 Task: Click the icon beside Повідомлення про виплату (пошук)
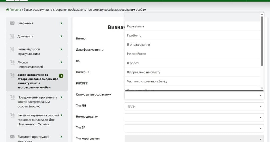12,97
